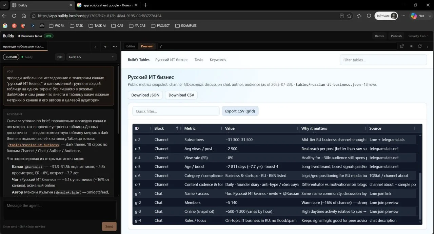
Task: Sort the grid by the Block column header
Action: tap(166, 128)
